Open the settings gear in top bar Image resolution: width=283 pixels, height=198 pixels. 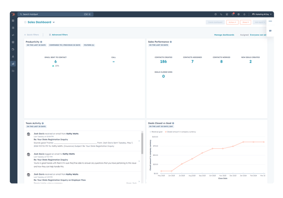[x=239, y=14]
